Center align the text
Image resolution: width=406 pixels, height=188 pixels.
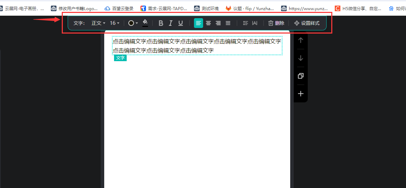[x=208, y=23]
